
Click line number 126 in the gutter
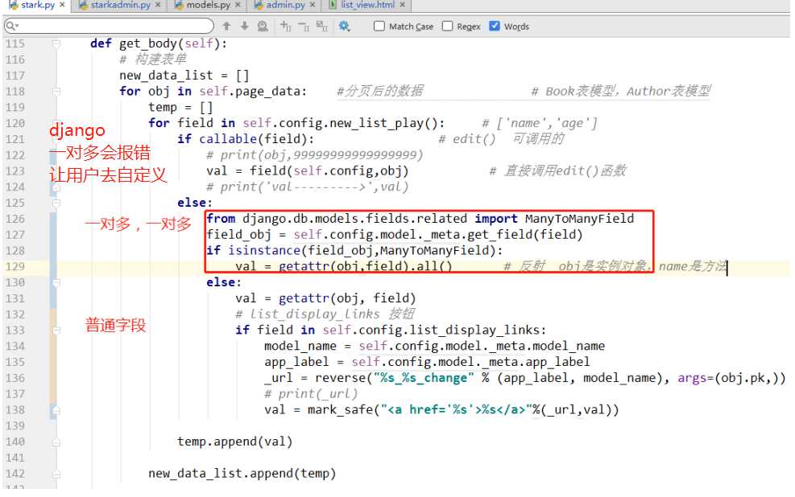[15, 219]
